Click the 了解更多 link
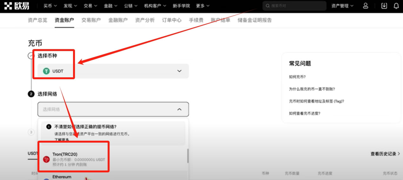Viewport: 403px width, 180px height. tap(62, 140)
